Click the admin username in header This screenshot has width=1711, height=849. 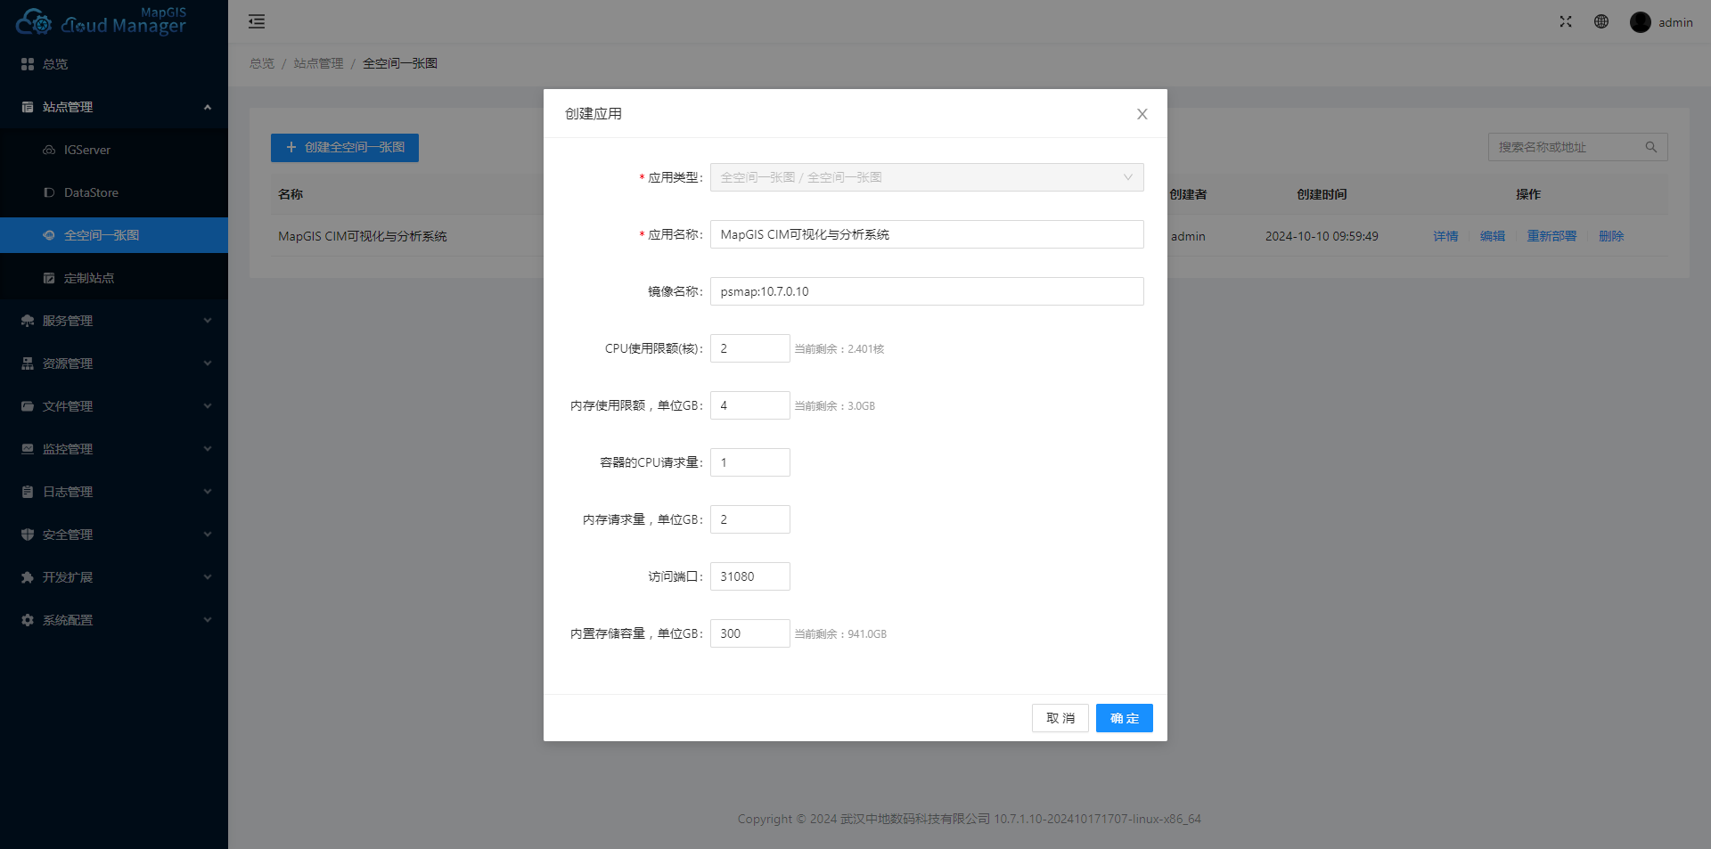pyautogui.click(x=1675, y=22)
